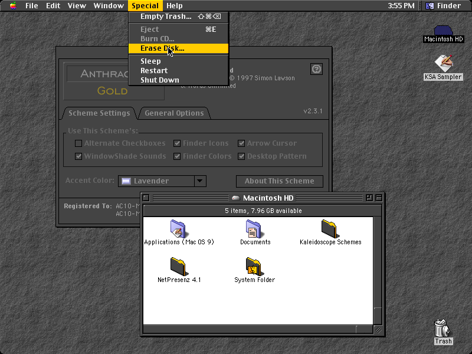The image size is (472, 354).
Task: Open the Apple menu icon
Action: coord(13,5)
